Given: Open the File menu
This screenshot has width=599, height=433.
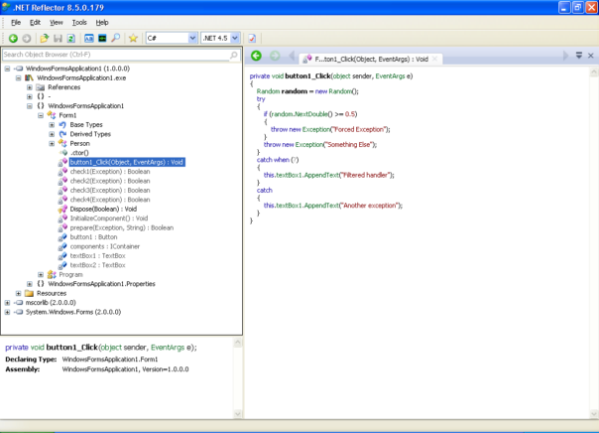Looking at the screenshot, I should click(x=16, y=23).
